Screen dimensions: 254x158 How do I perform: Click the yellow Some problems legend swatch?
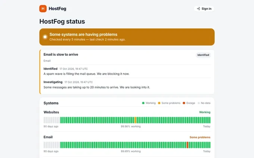click(x=159, y=103)
